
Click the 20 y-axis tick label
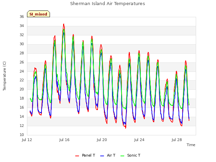(22, 89)
